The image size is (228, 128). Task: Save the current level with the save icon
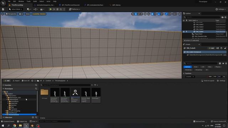coord(3,9)
